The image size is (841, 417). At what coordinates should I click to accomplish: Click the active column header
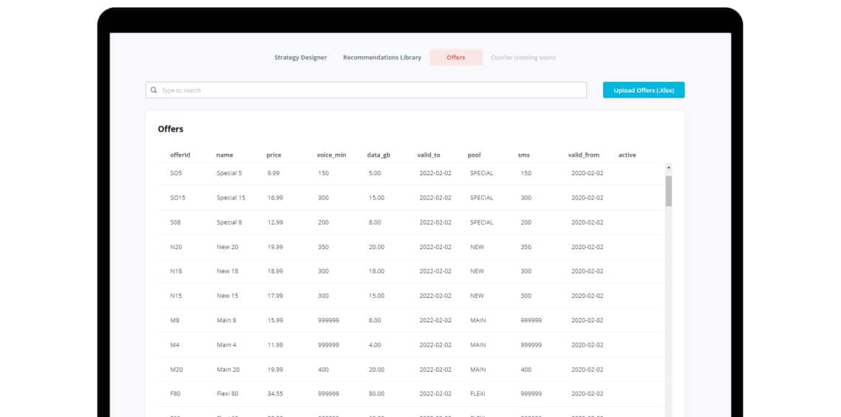[627, 155]
